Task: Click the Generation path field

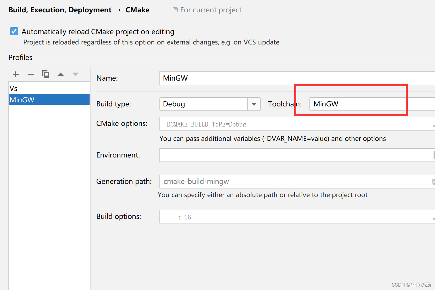Action: (297, 182)
